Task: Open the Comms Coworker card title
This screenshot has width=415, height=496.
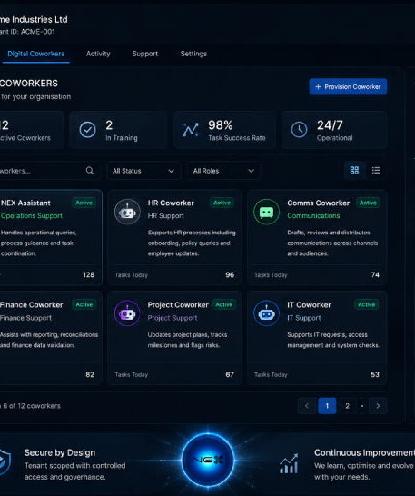Action: point(318,203)
